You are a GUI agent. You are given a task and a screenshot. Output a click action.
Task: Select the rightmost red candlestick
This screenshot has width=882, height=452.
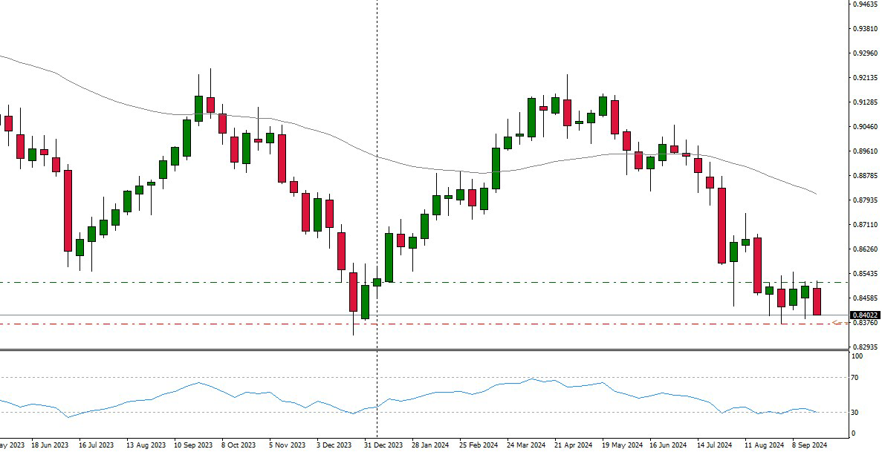817,301
